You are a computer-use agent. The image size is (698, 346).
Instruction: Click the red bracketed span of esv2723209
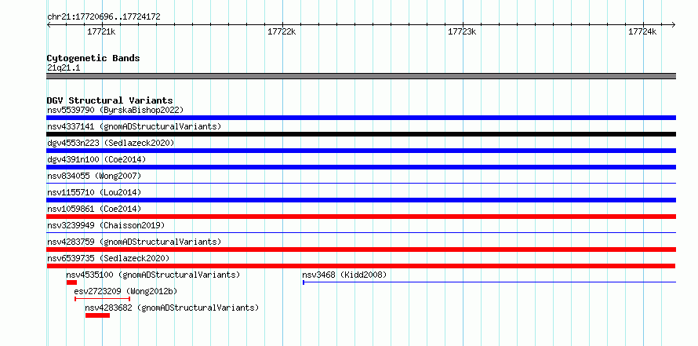[103, 299]
